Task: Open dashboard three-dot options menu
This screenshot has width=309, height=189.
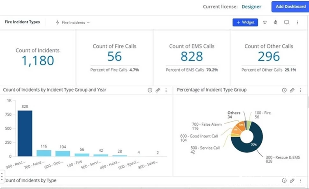Action: tap(297, 23)
